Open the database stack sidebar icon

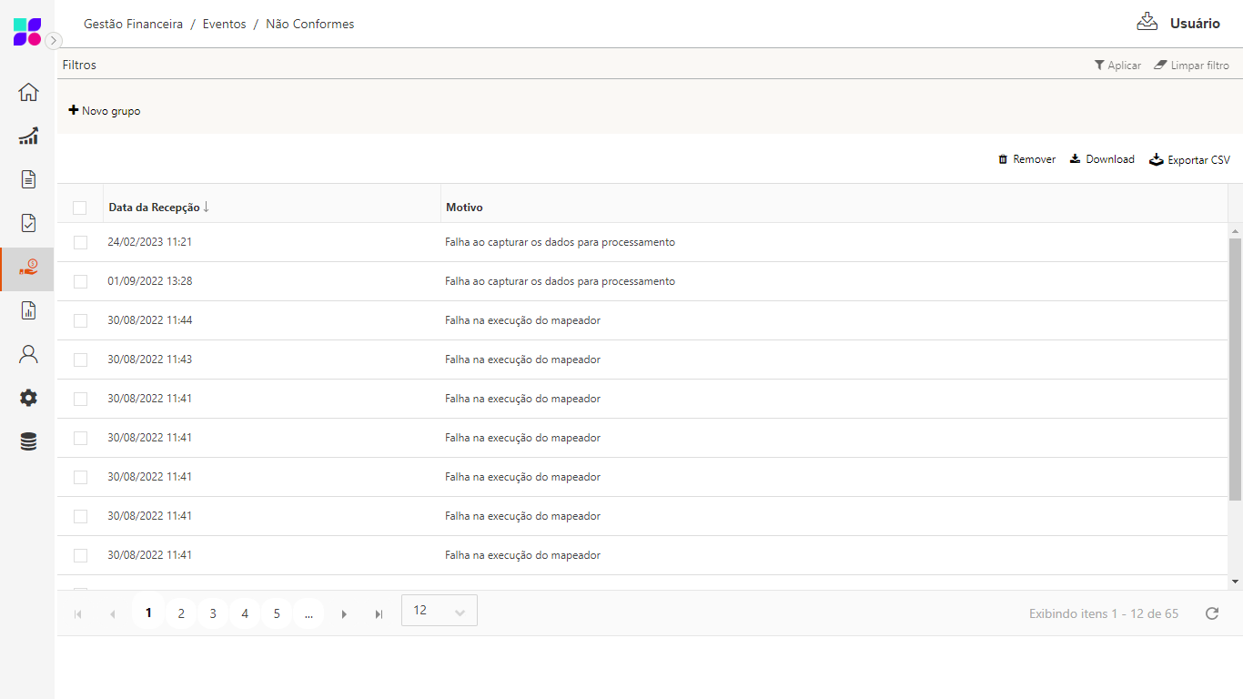tap(28, 441)
